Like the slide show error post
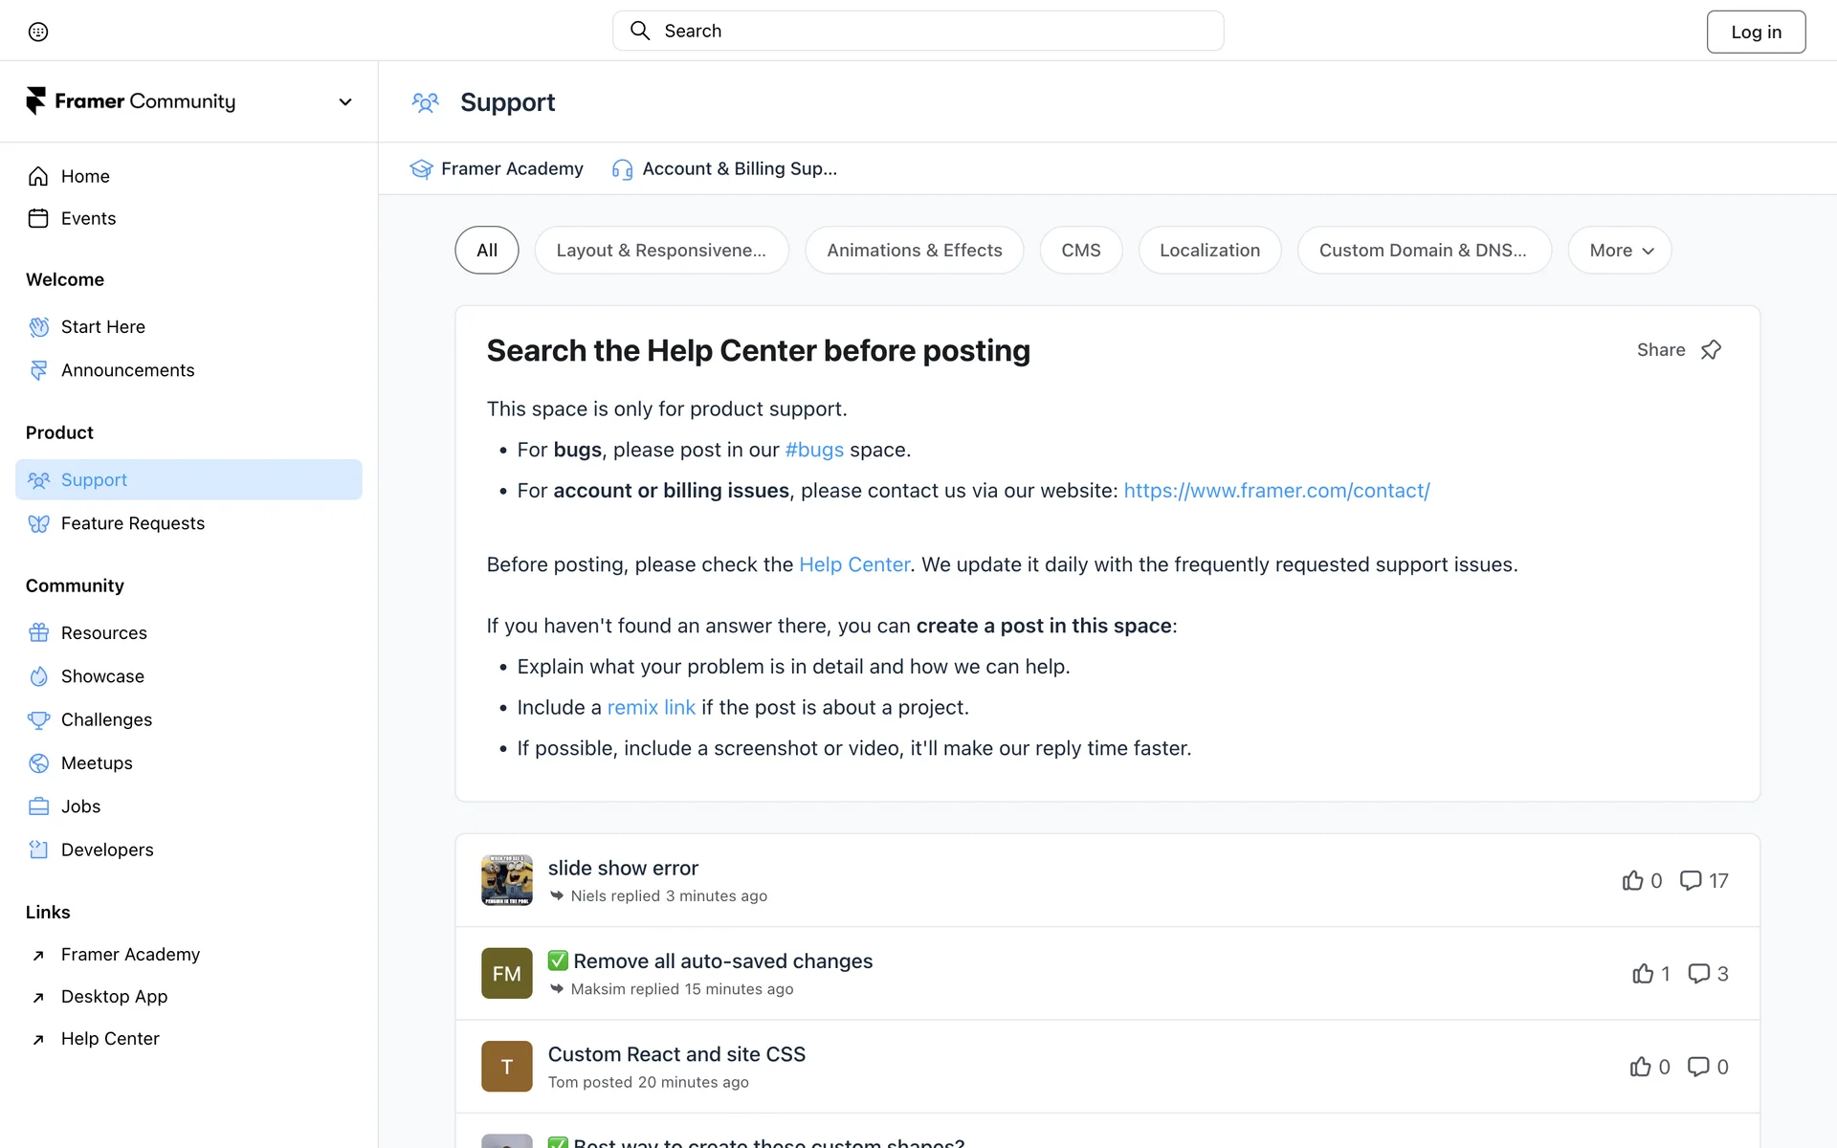1837x1148 pixels. click(1632, 880)
